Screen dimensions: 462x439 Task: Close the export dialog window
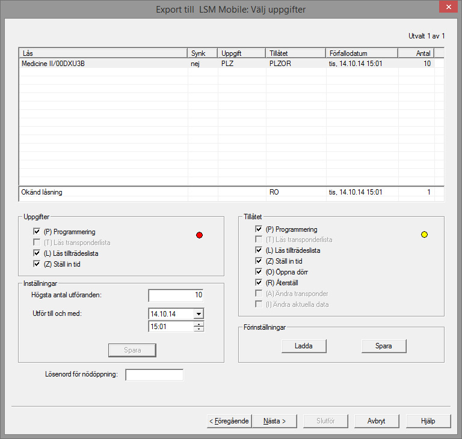click(448, 8)
